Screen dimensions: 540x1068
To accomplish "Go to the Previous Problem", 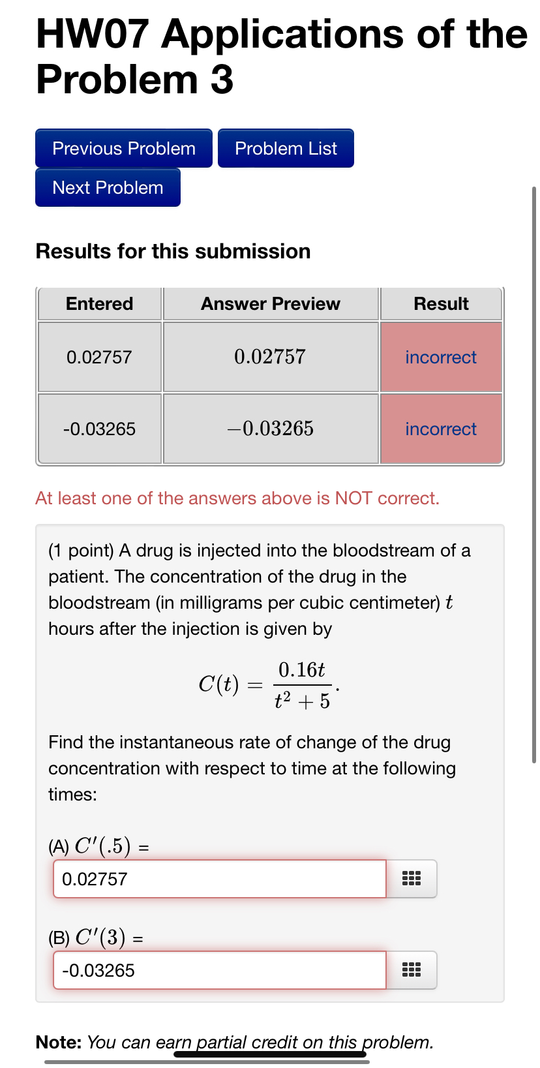I will 123,148.
